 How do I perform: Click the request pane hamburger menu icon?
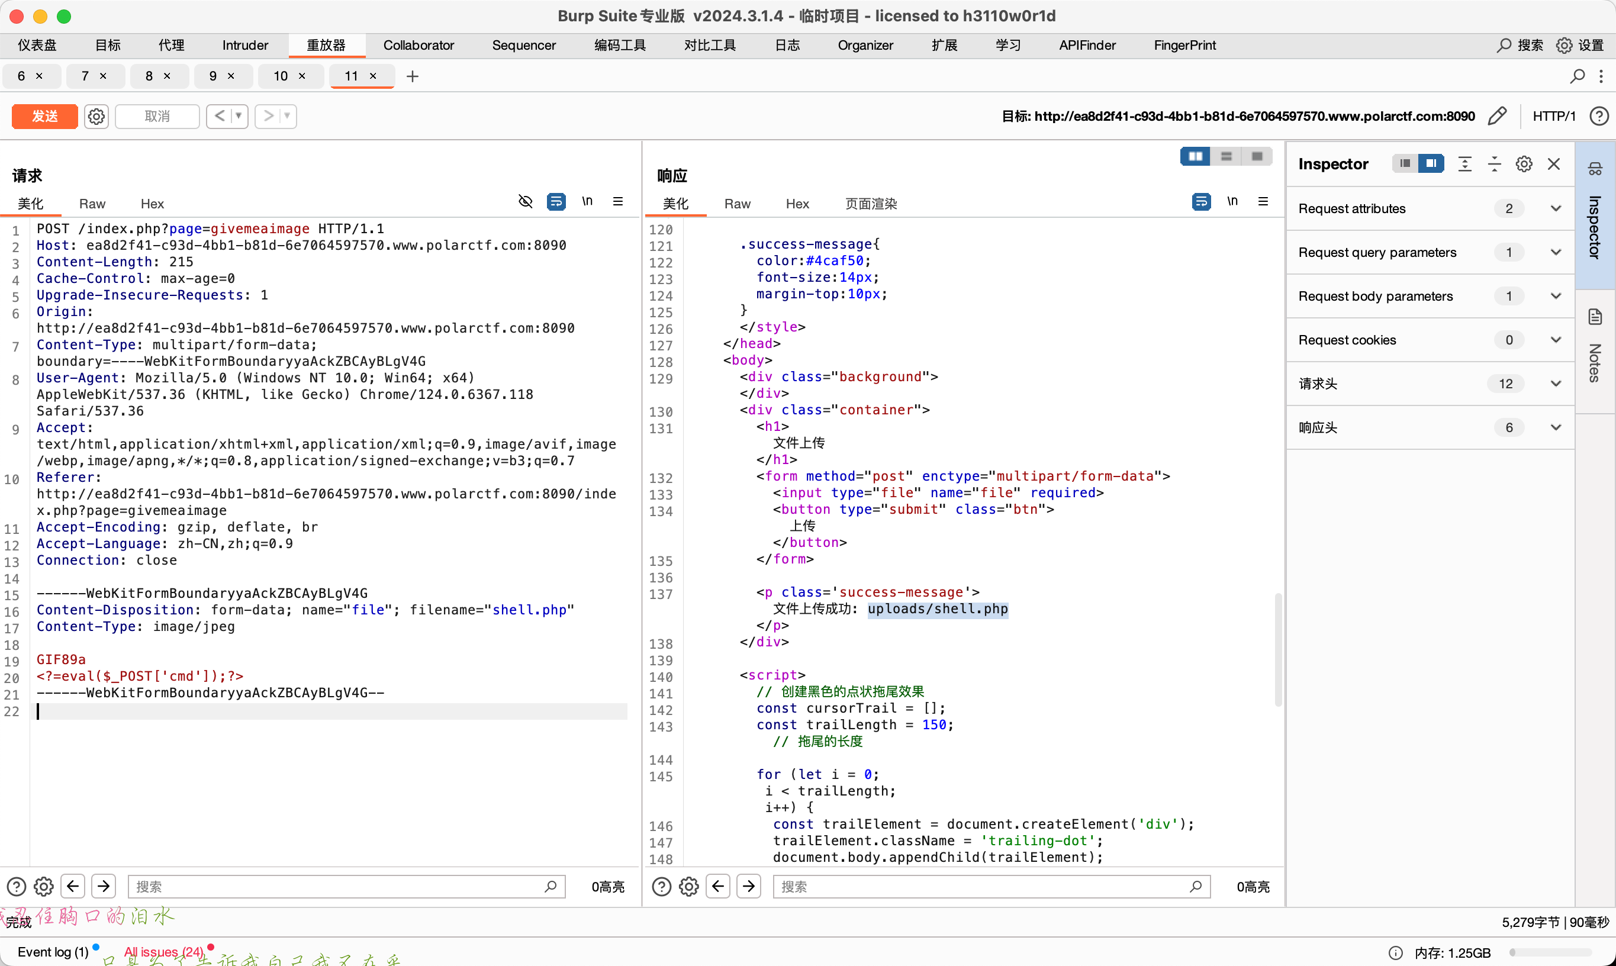click(x=617, y=202)
